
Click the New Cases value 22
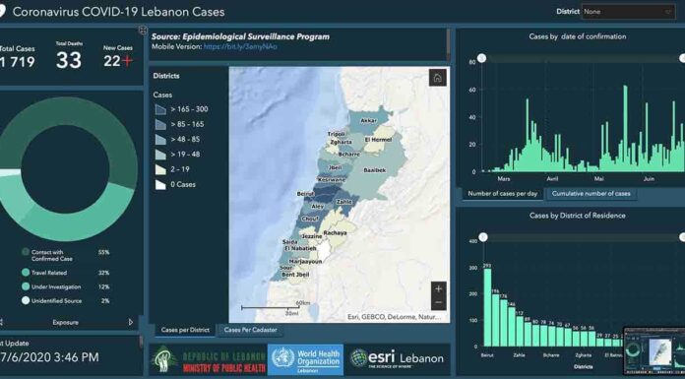click(112, 61)
